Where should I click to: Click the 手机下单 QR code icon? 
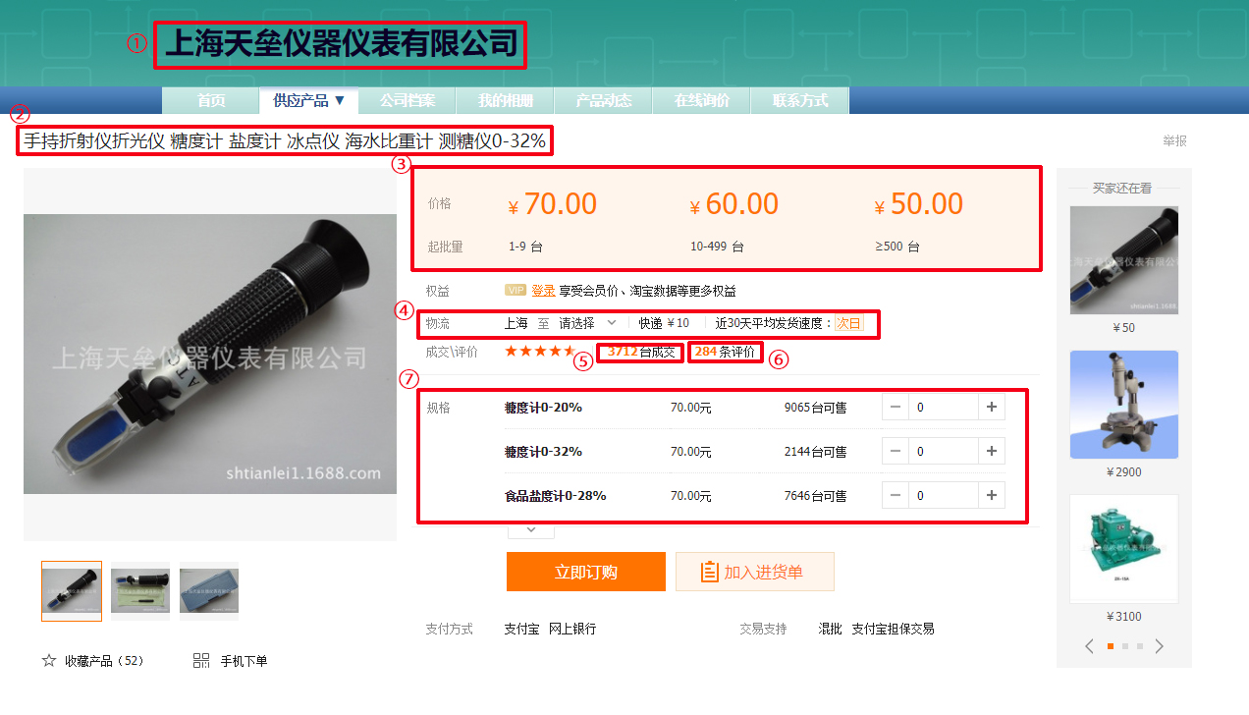coord(201,661)
